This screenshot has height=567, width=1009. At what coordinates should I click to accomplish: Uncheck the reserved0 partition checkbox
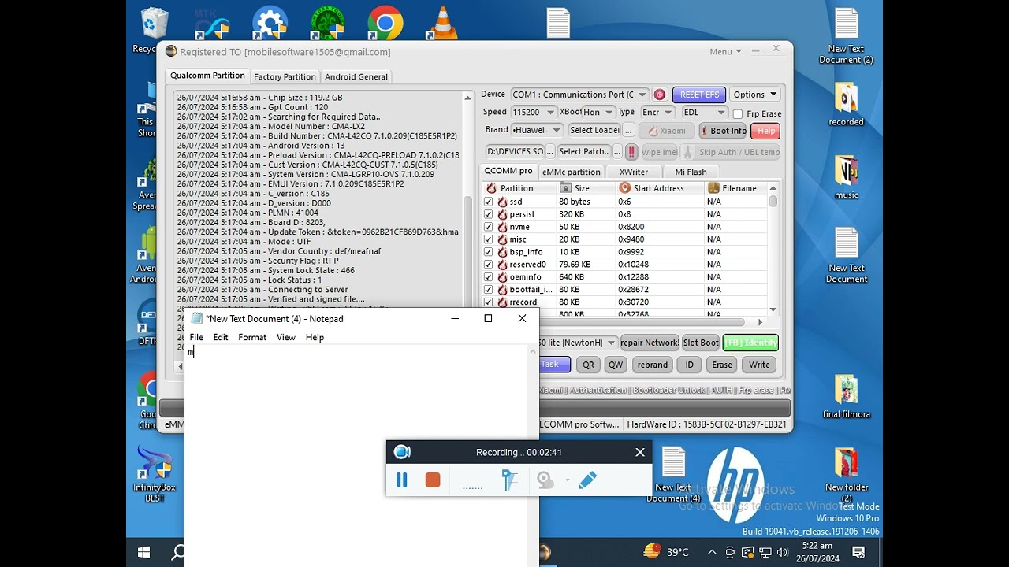pos(489,265)
